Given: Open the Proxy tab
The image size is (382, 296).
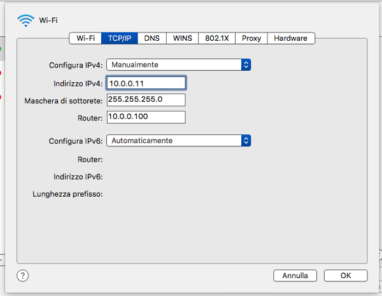Looking at the screenshot, I should pyautogui.click(x=251, y=38).
